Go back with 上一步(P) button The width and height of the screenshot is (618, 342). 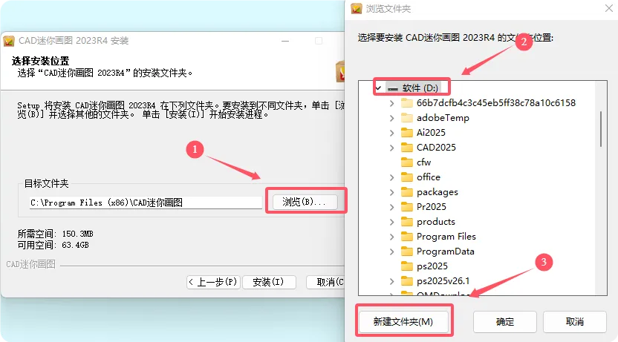tap(214, 282)
